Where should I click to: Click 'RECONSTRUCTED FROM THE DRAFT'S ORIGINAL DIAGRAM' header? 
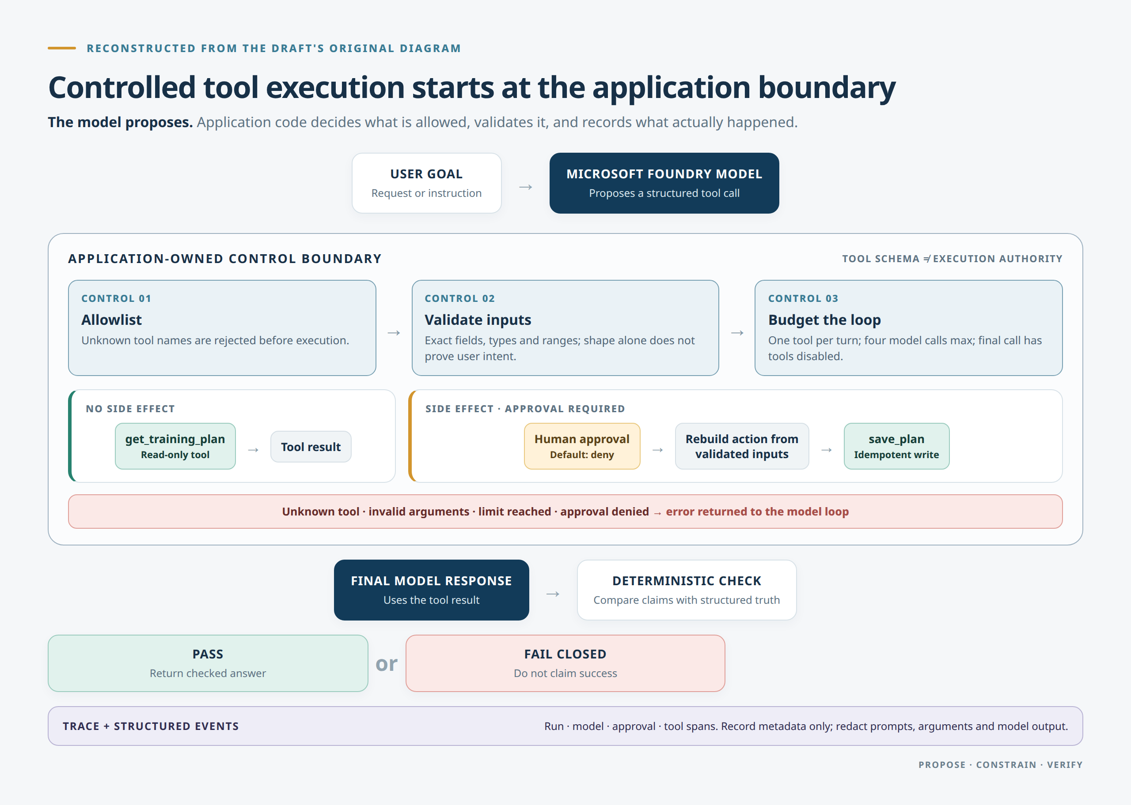274,48
